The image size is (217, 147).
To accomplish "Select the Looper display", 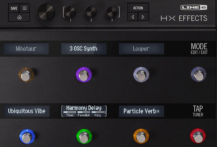I will tap(141, 49).
